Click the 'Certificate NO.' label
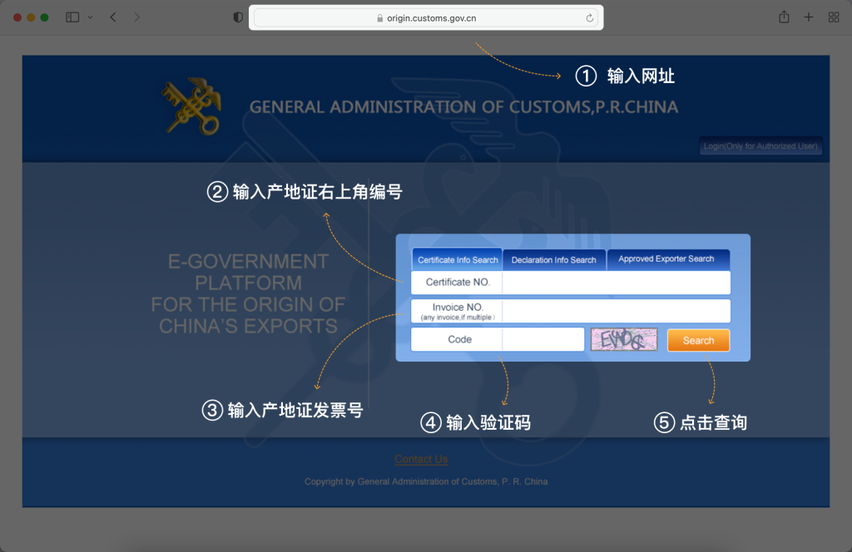Viewport: 852px width, 552px height. 458,283
